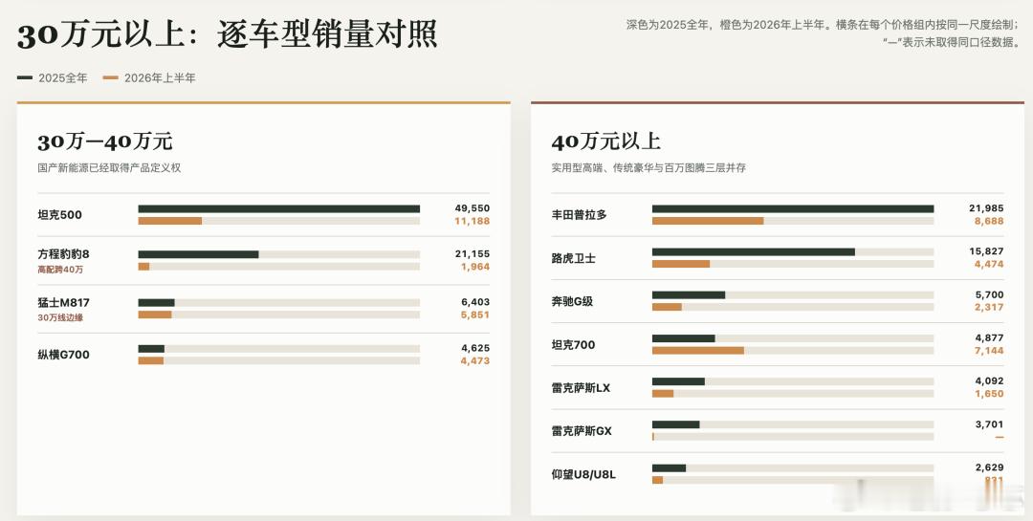
Task: Click the value 6,403
Action: 475,302
